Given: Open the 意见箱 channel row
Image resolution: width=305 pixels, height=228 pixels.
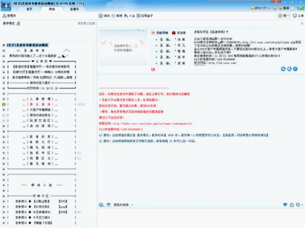Looking at the screenshot, I should (40, 164).
